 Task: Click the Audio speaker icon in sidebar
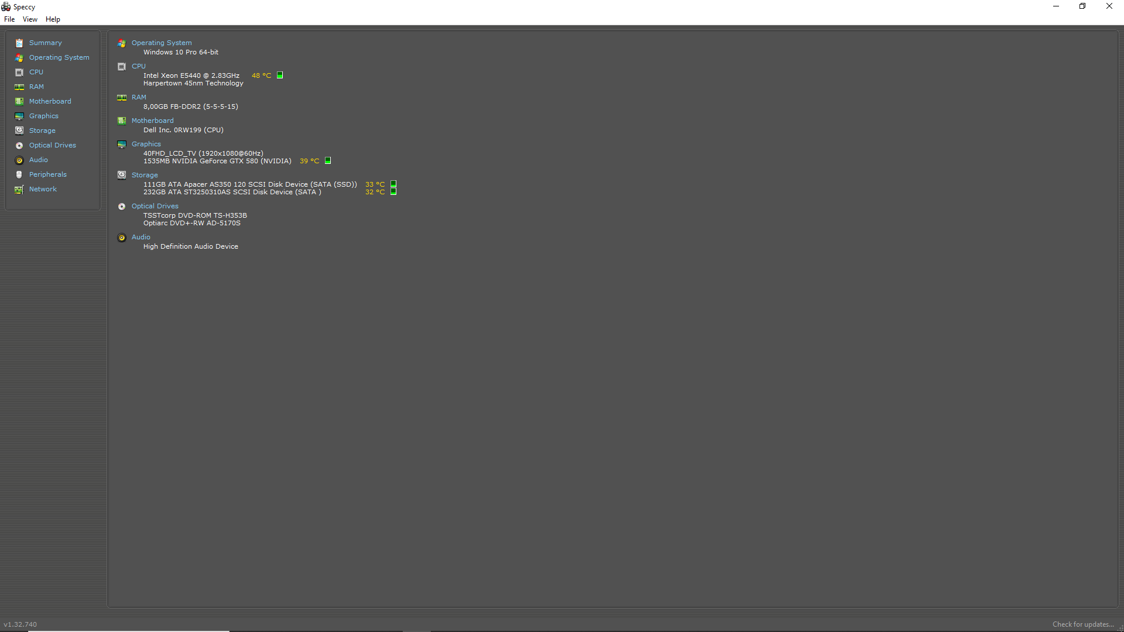pyautogui.click(x=19, y=160)
